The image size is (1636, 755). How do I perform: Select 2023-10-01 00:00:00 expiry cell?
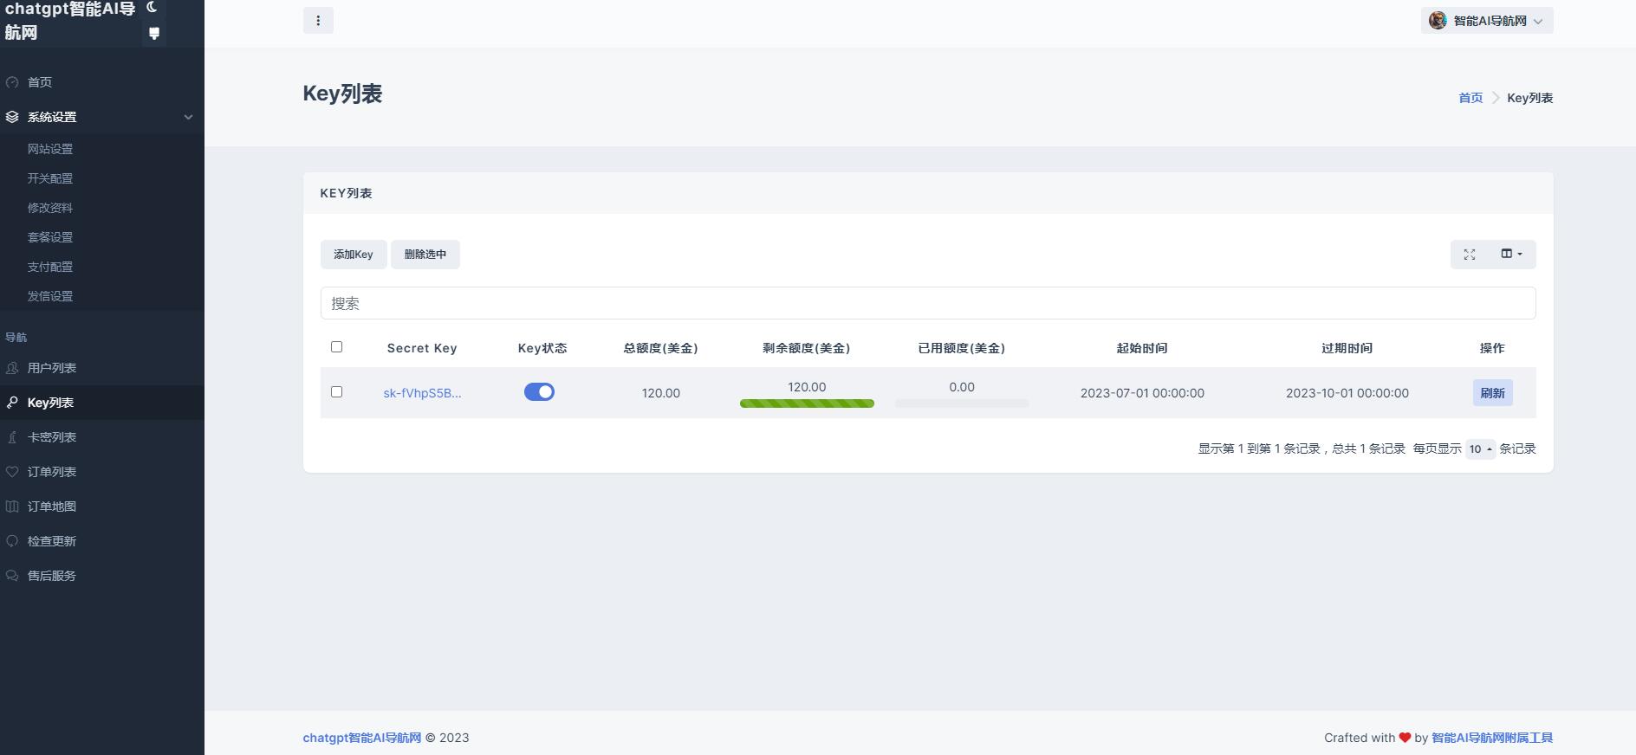1347,393
